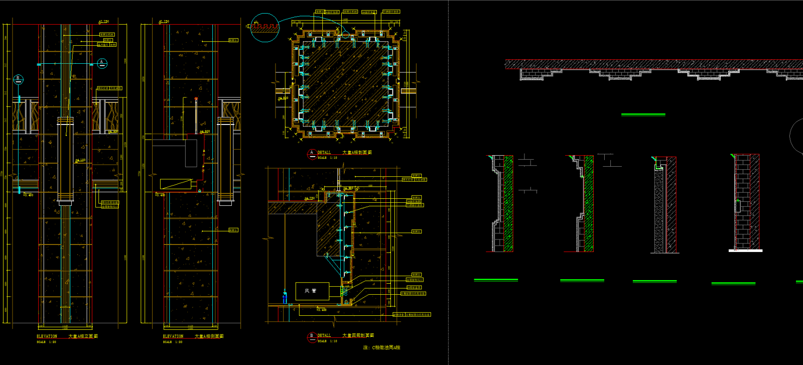Click the detail B bubble beside corridor section title

click(312, 337)
